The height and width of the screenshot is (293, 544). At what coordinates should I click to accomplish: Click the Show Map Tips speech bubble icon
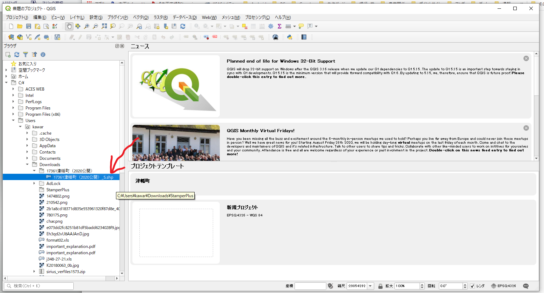click(x=301, y=26)
